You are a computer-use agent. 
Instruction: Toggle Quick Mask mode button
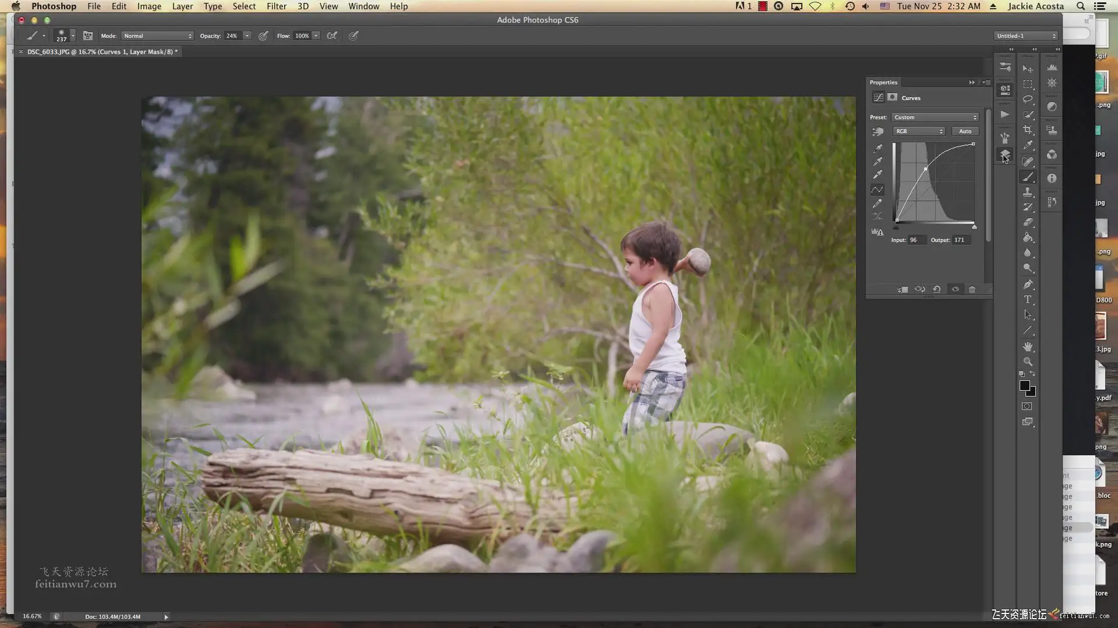[1027, 406]
